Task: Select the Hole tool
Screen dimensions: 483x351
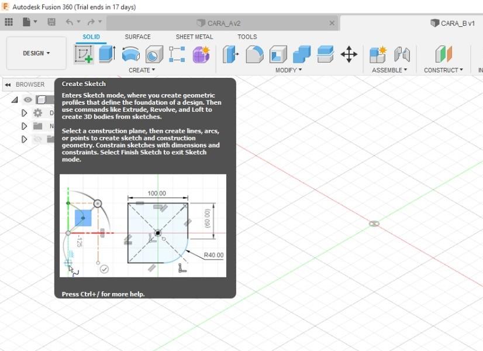Action: coord(154,54)
